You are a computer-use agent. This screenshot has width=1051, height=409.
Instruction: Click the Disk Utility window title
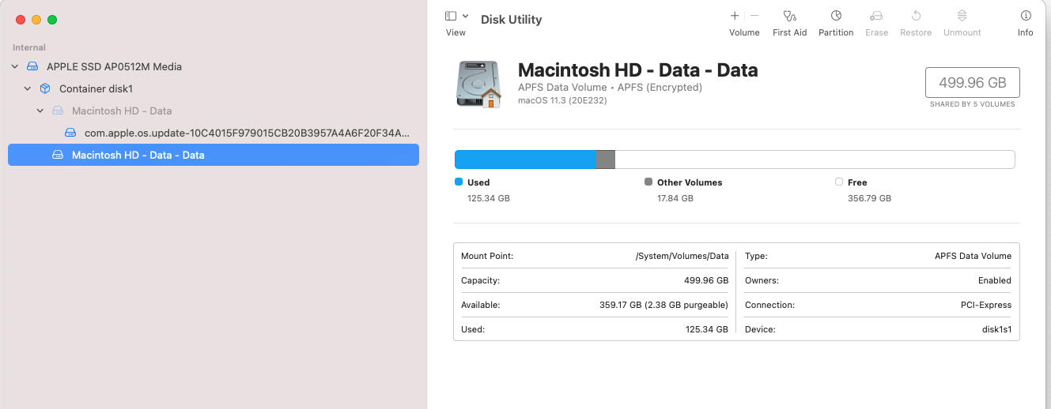(x=511, y=20)
